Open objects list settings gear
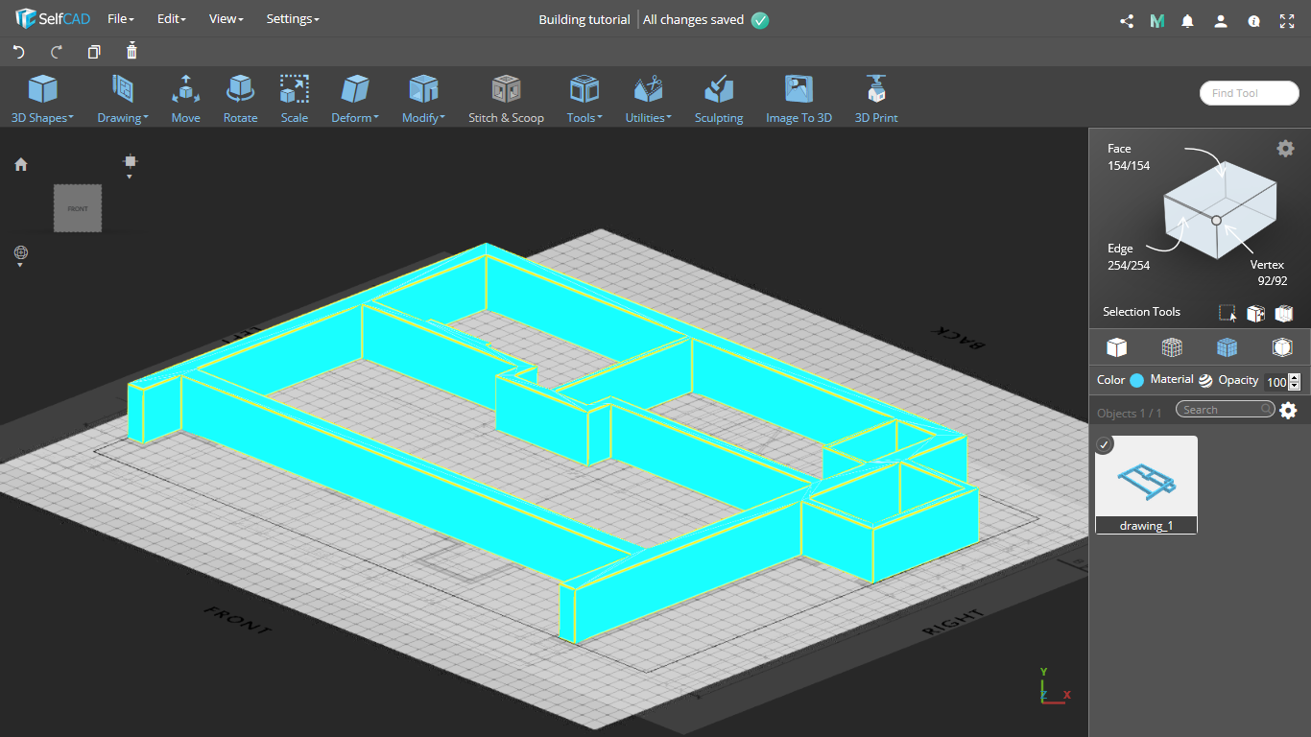1311x737 pixels. [x=1288, y=411]
